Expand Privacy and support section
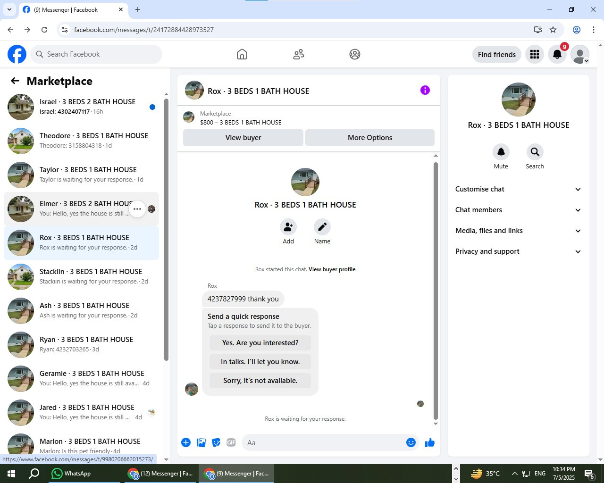Viewport: 604px width, 483px height. [x=518, y=251]
